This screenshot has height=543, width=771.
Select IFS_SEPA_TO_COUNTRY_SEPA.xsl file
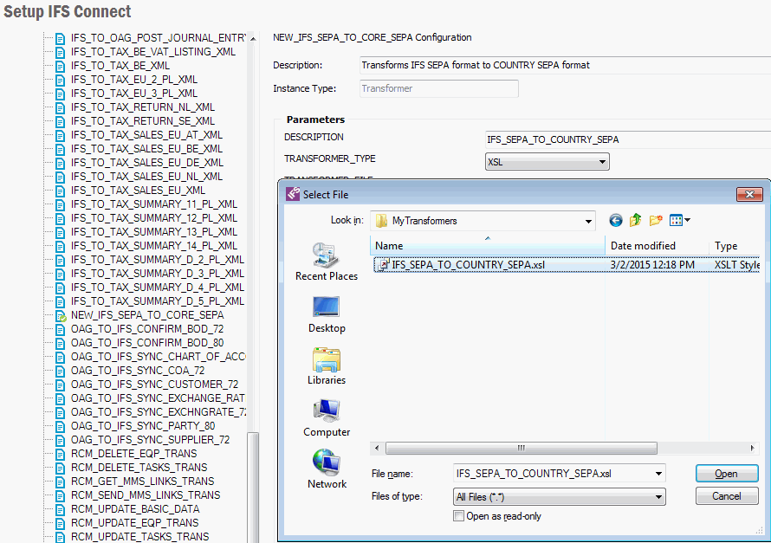(x=468, y=265)
